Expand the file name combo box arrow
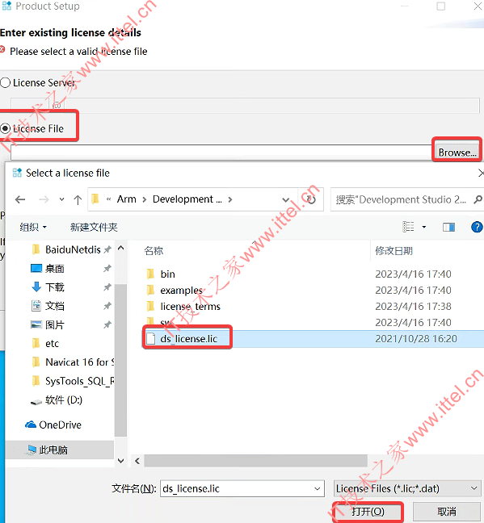Image resolution: width=484 pixels, height=523 pixels. [x=318, y=488]
